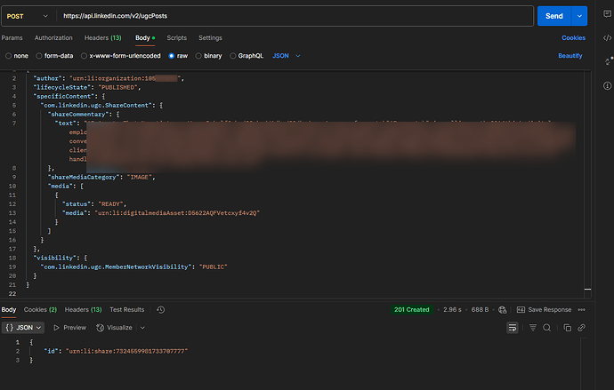Open the POST method dropdown
The height and width of the screenshot is (390, 614).
point(28,16)
